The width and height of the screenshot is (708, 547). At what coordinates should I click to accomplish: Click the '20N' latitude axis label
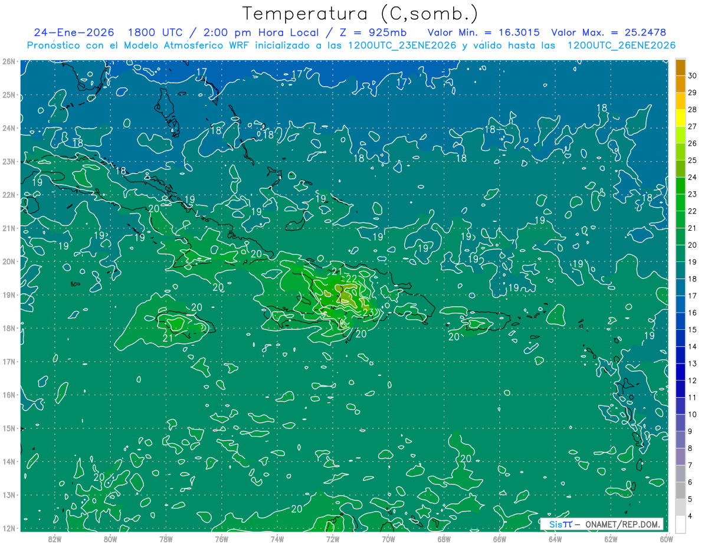[x=9, y=261]
